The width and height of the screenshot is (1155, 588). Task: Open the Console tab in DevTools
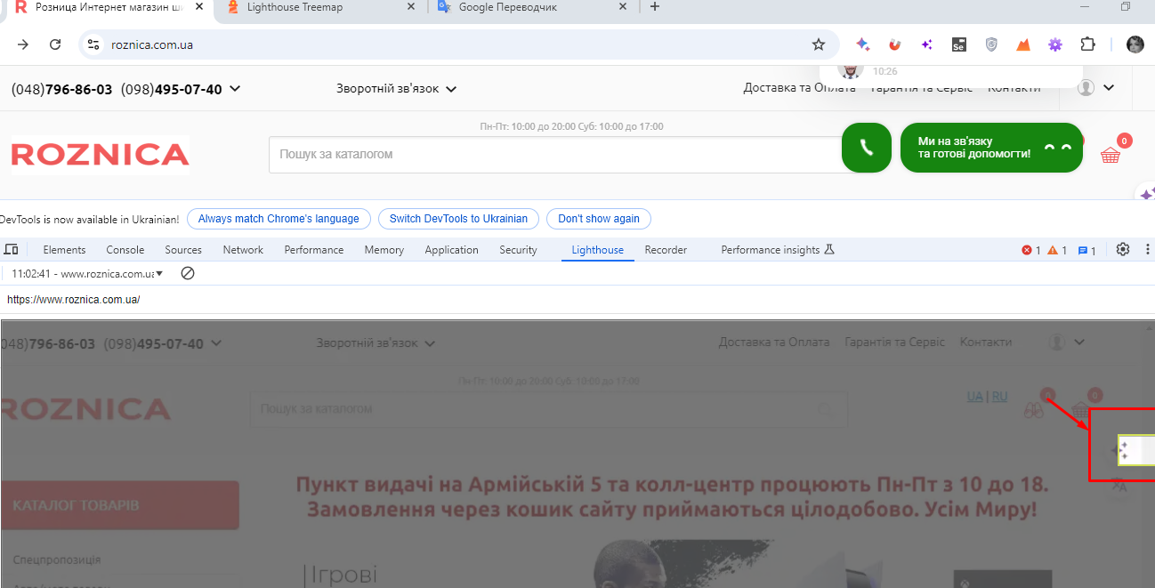point(125,250)
